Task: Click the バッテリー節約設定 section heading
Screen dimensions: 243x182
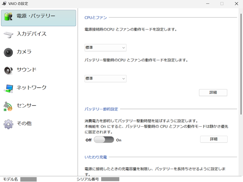Action: (101, 109)
